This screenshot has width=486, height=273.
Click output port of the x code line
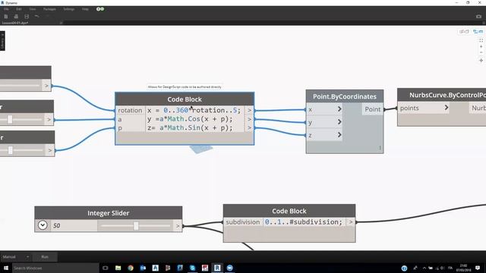click(x=249, y=110)
